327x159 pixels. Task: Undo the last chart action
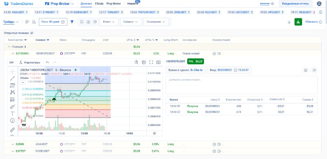tap(47, 62)
